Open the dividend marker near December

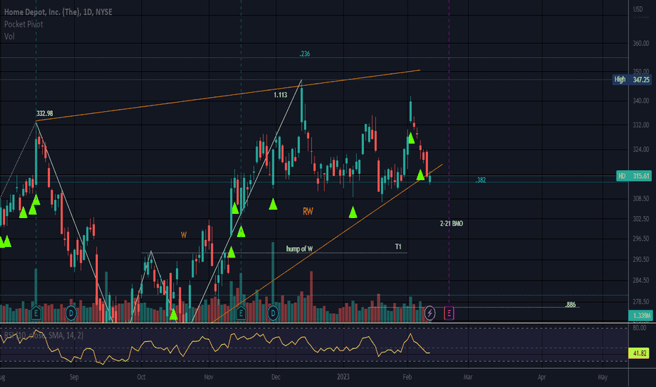(x=273, y=313)
